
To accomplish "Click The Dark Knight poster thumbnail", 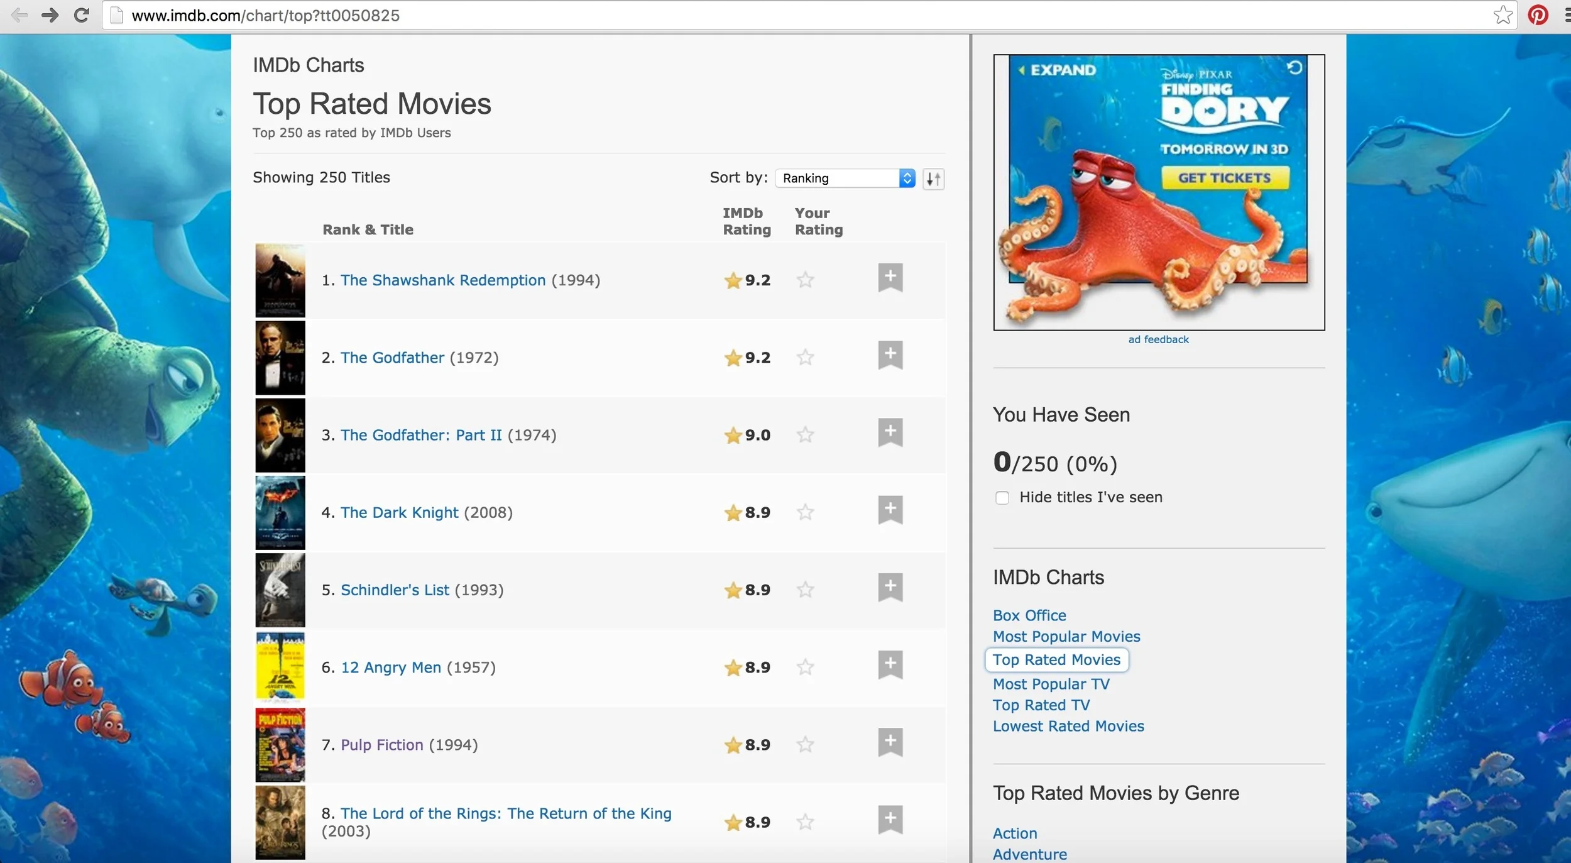I will (280, 513).
